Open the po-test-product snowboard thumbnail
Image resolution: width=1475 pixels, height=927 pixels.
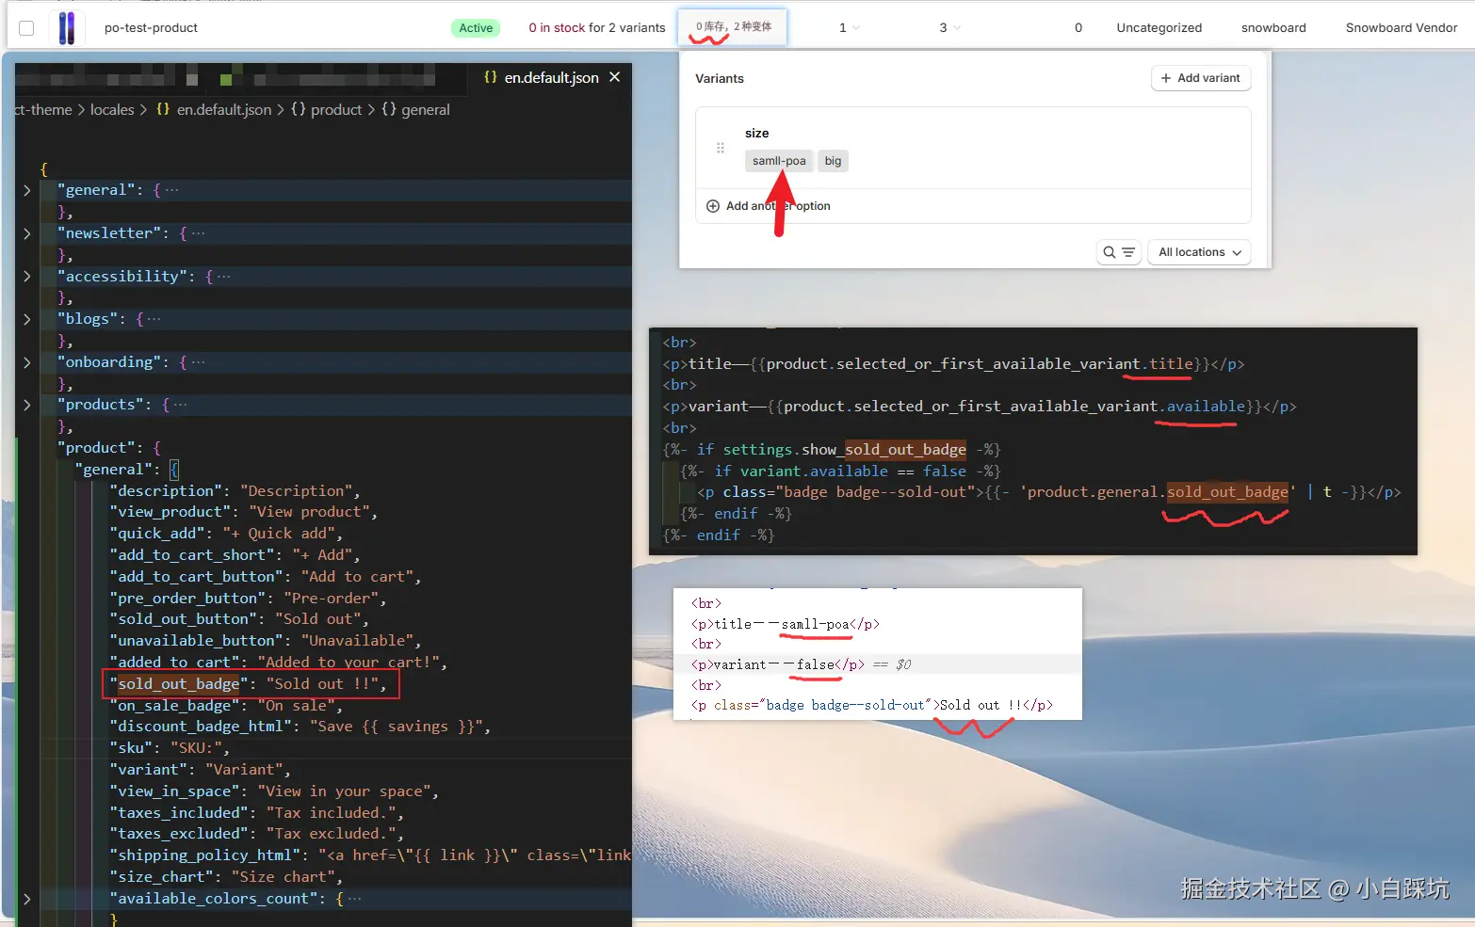click(x=66, y=28)
